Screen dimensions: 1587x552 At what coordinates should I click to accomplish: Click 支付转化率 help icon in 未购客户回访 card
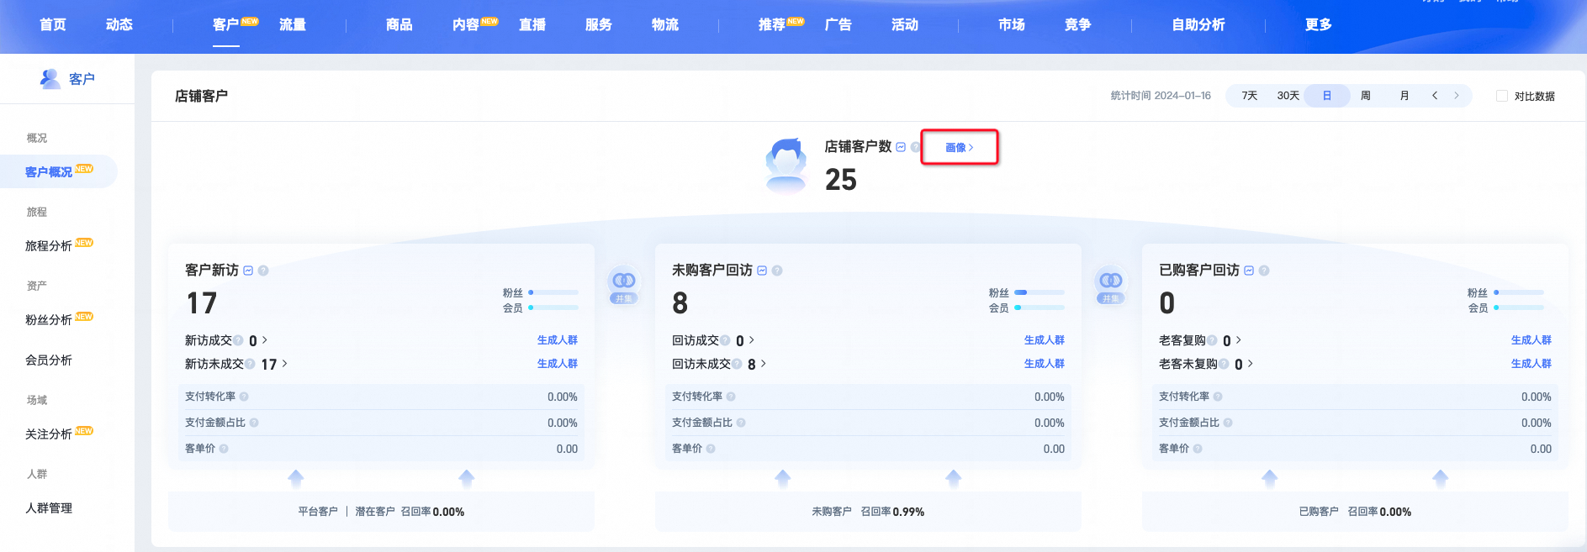click(x=731, y=397)
